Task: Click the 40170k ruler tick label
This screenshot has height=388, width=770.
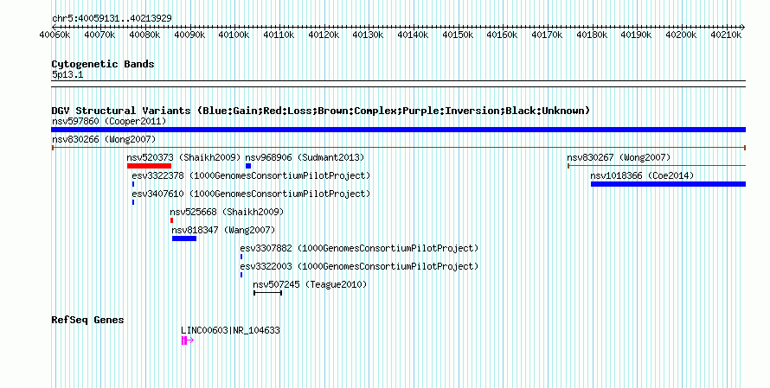Action: [547, 35]
